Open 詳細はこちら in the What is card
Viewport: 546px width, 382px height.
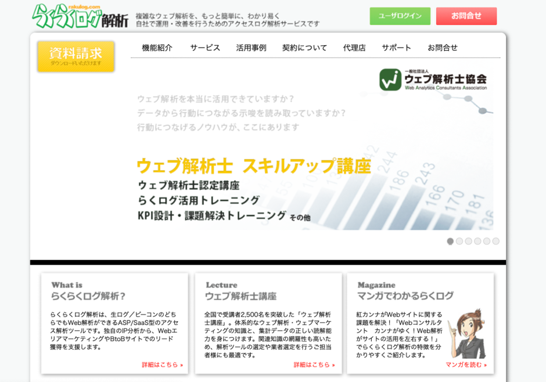162,365
